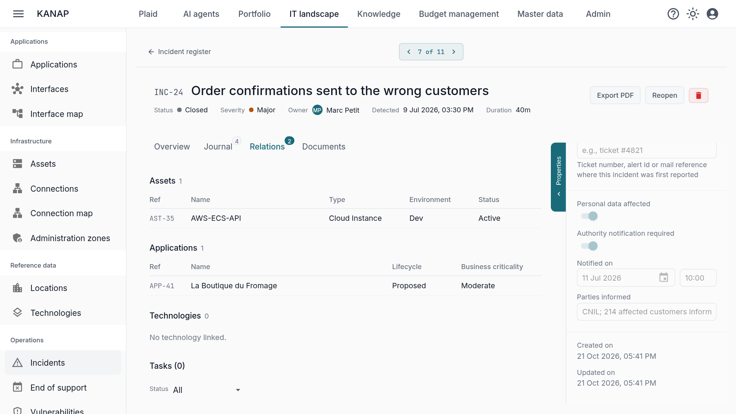736x414 pixels.
Task: Go to previous incident with left chevron
Action: pos(409,52)
